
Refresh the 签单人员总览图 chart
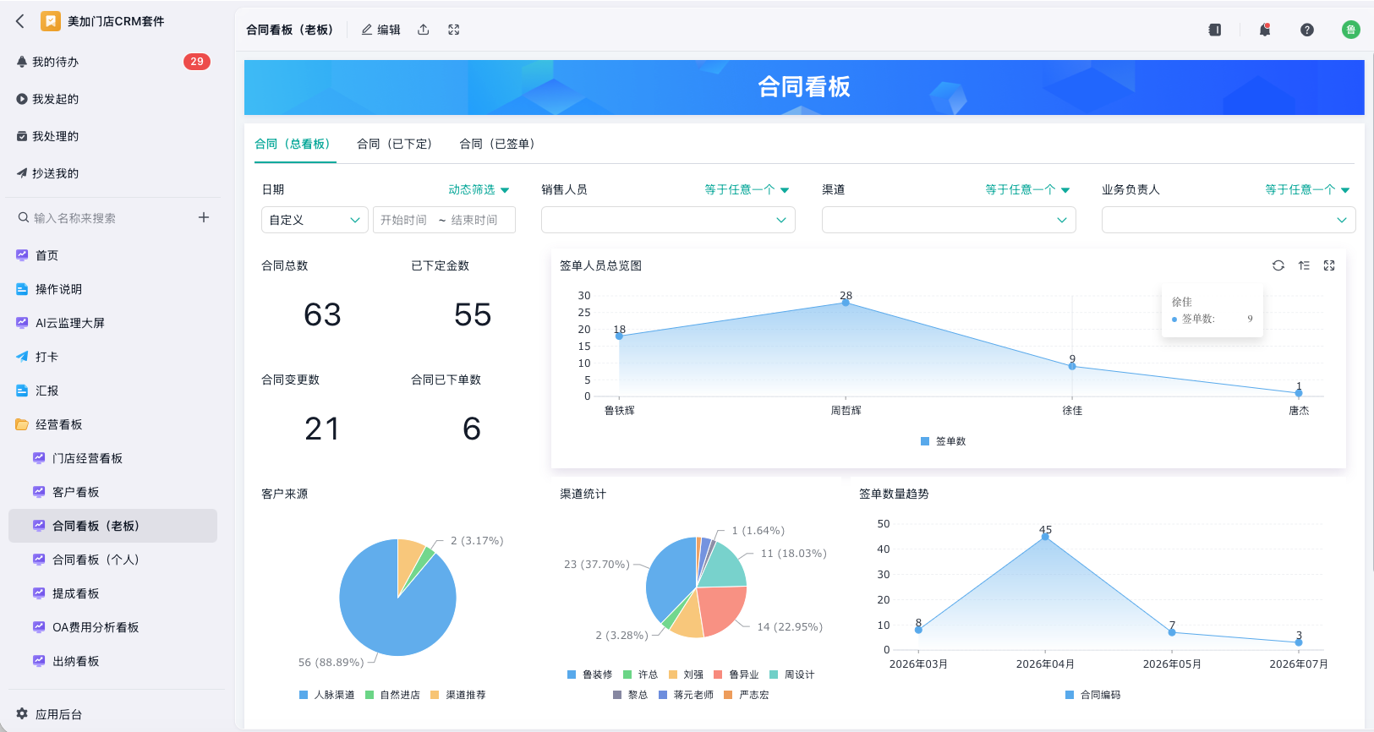[x=1278, y=265]
